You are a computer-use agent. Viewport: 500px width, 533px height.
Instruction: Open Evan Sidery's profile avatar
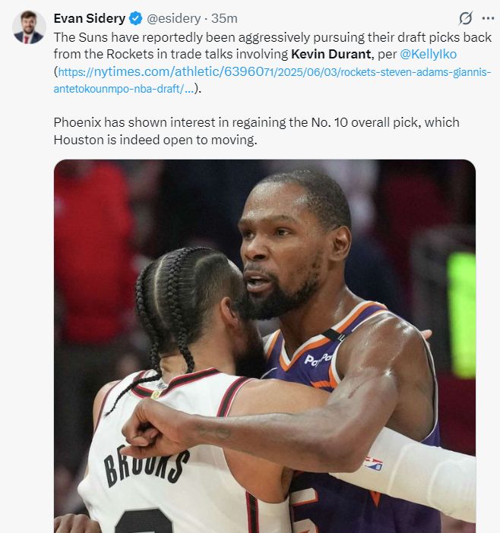pos(29,27)
